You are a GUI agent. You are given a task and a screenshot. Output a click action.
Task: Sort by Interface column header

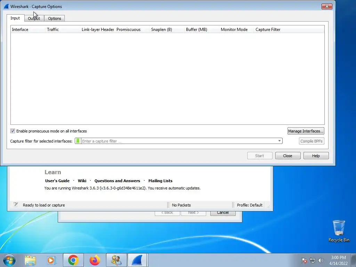(x=28, y=30)
